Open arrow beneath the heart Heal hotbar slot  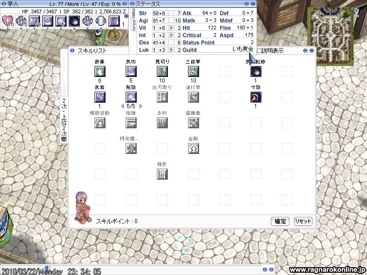tap(8, 28)
